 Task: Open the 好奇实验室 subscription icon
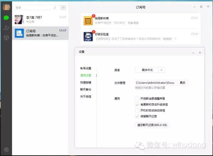88,37
